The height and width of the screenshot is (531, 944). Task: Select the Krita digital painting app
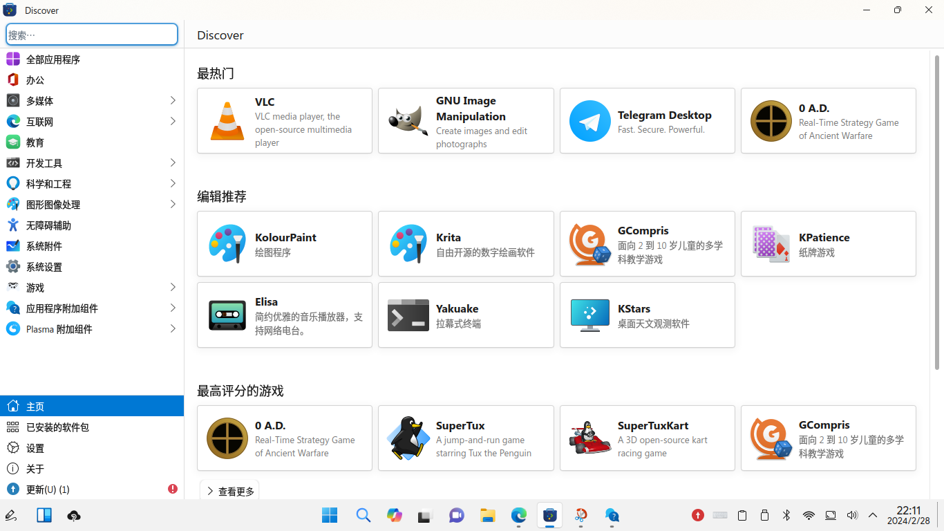(466, 244)
